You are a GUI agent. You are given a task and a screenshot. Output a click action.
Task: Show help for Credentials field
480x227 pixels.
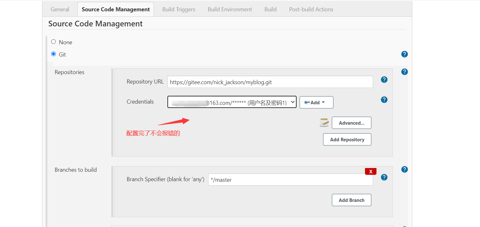(x=384, y=100)
